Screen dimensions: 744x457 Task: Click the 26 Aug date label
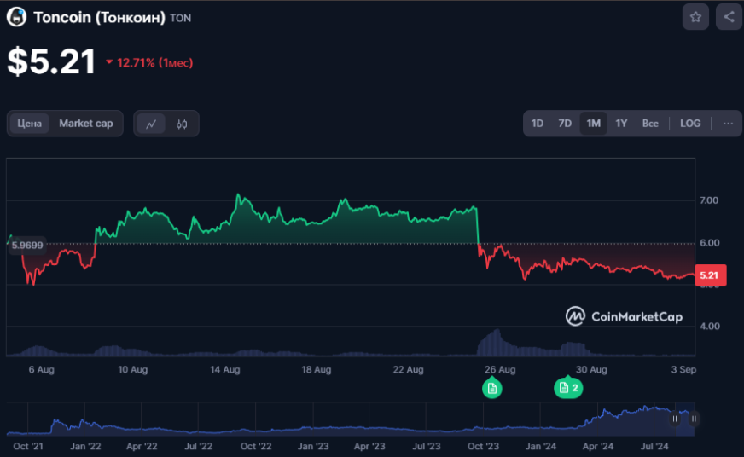(500, 370)
